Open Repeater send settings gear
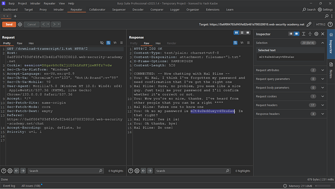This screenshot has width=335, height=189. 20,24
